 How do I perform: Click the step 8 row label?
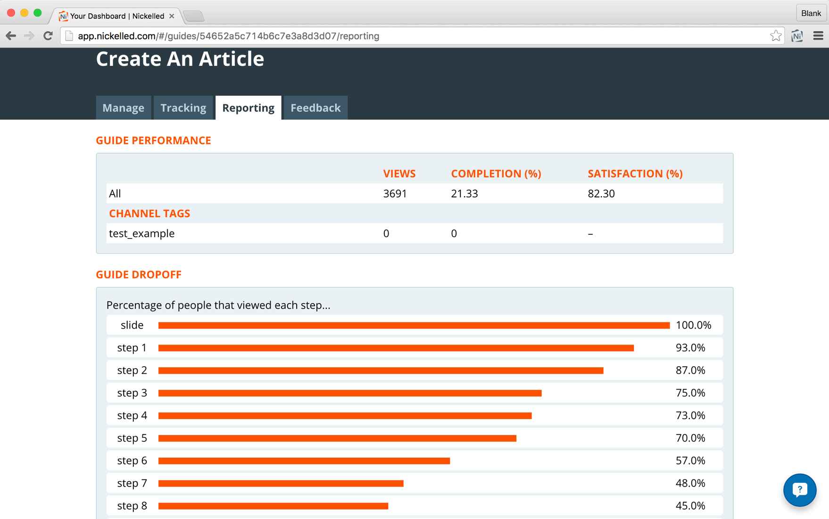(x=132, y=506)
